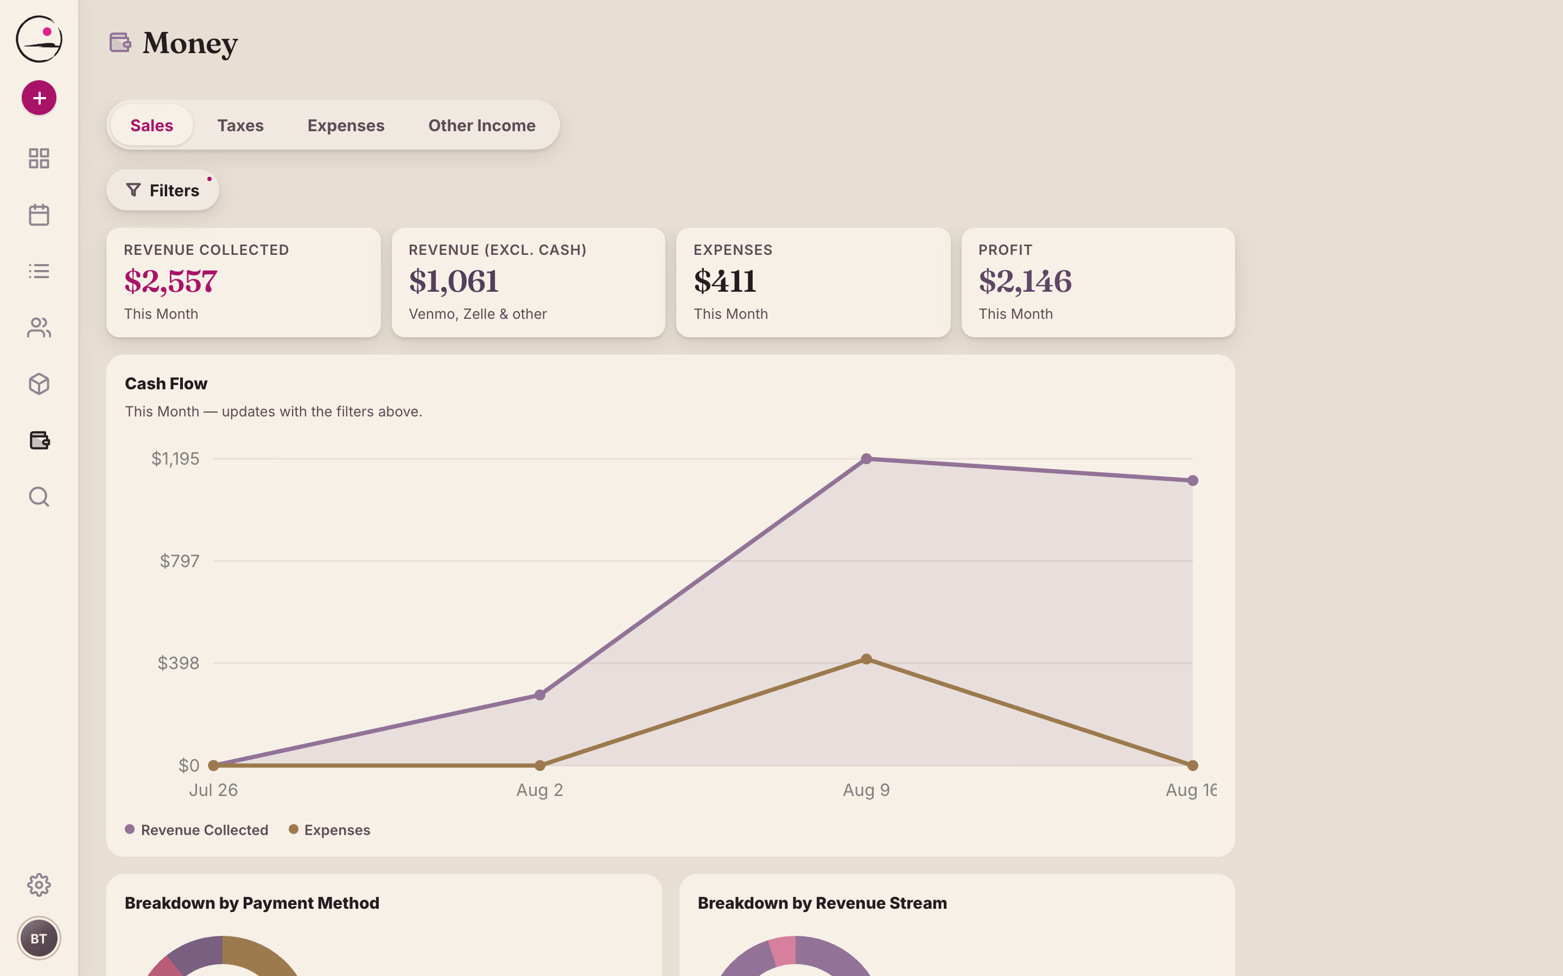Image resolution: width=1563 pixels, height=976 pixels.
Task: Click the Jul 26 axis label
Action: click(x=213, y=790)
